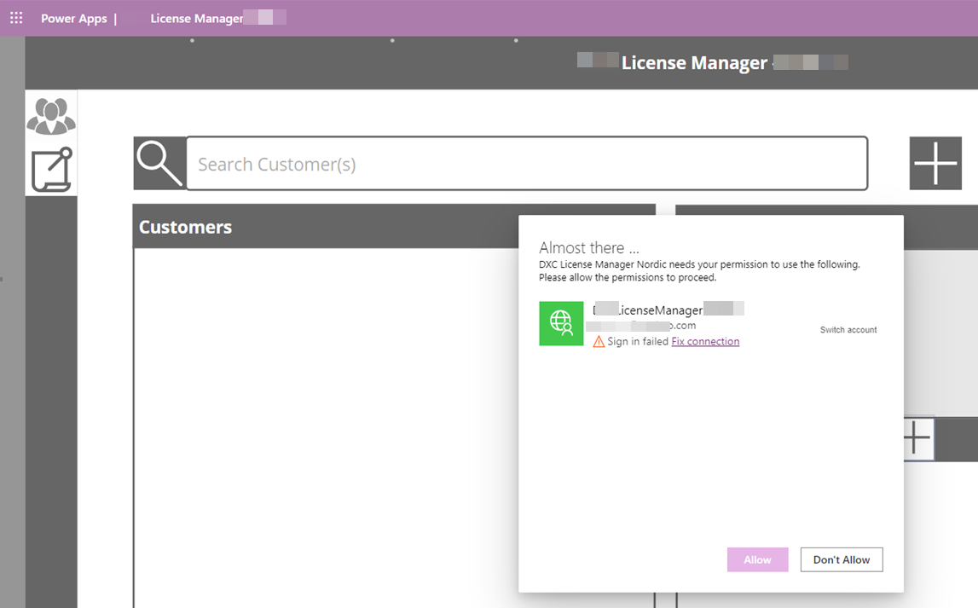Click the Don't Allow button
The image size is (978, 608).
(x=841, y=559)
